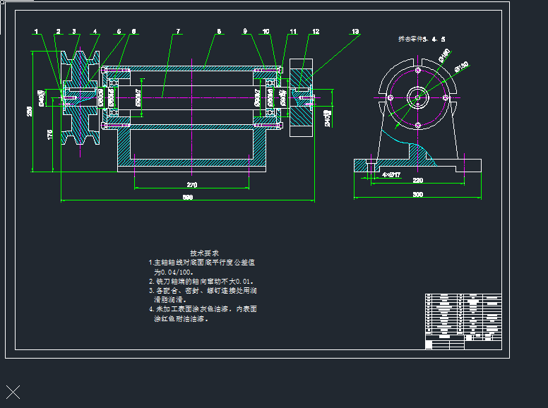Select the 4×Ø17 hole annotation

coord(391,174)
